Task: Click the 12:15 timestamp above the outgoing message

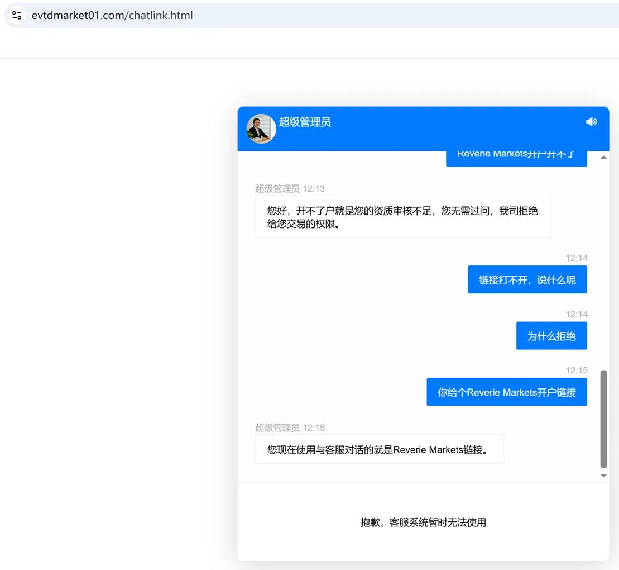Action: (577, 370)
